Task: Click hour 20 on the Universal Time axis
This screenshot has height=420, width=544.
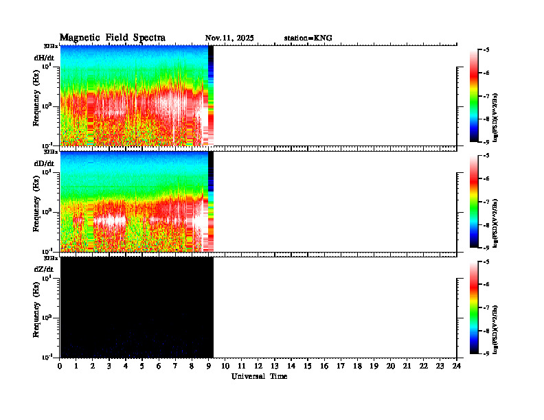Action: (x=391, y=366)
